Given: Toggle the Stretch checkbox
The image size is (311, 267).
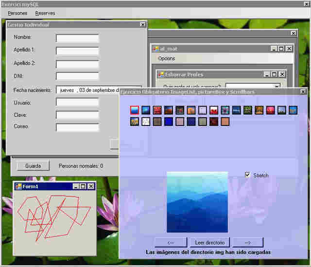Looking at the screenshot, I should click(248, 175).
